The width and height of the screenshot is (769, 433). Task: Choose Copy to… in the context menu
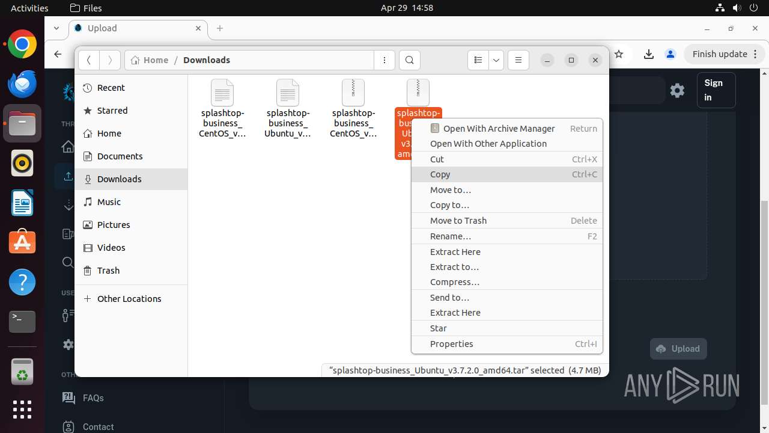tap(507, 205)
